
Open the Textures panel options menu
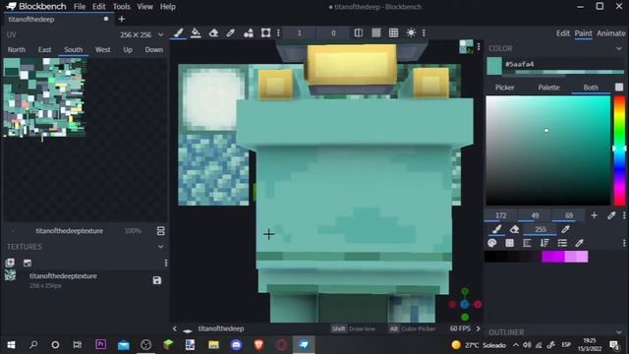pyautogui.click(x=166, y=263)
